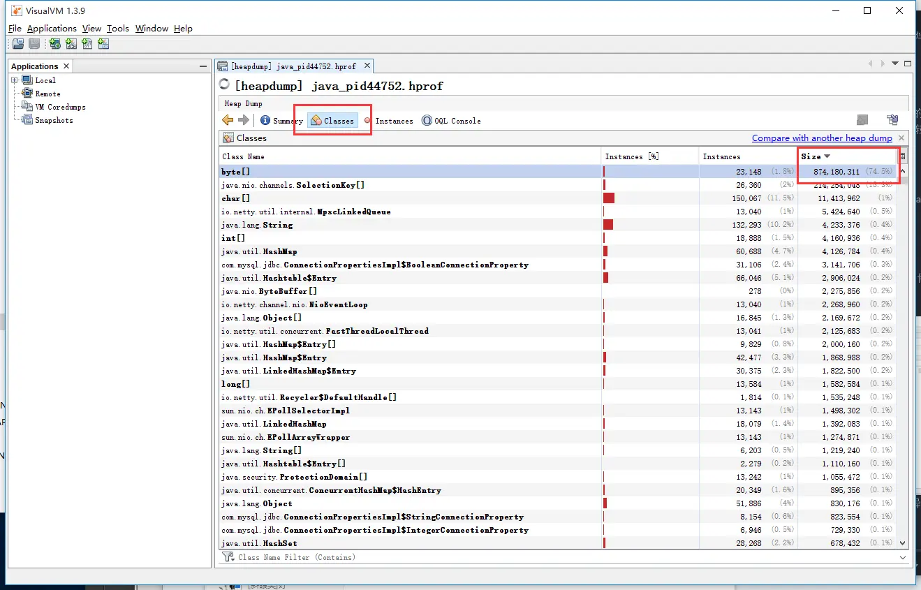Open the File menu

point(15,29)
